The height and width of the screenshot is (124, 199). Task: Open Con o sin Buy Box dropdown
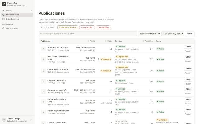(x=173, y=34)
